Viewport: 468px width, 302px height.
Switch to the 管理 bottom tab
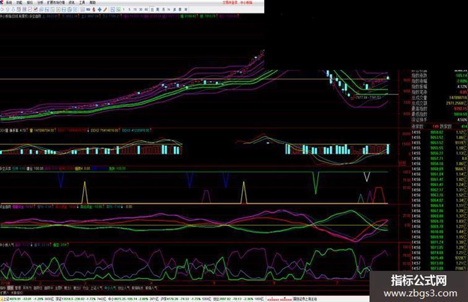click(x=18, y=288)
